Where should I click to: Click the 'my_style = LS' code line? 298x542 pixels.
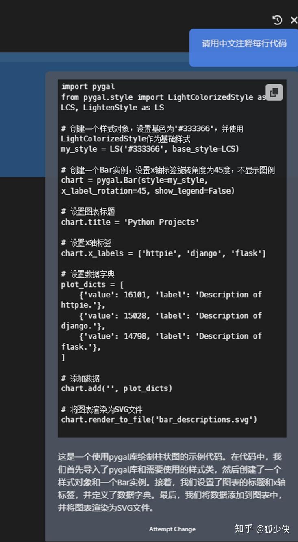pos(150,149)
